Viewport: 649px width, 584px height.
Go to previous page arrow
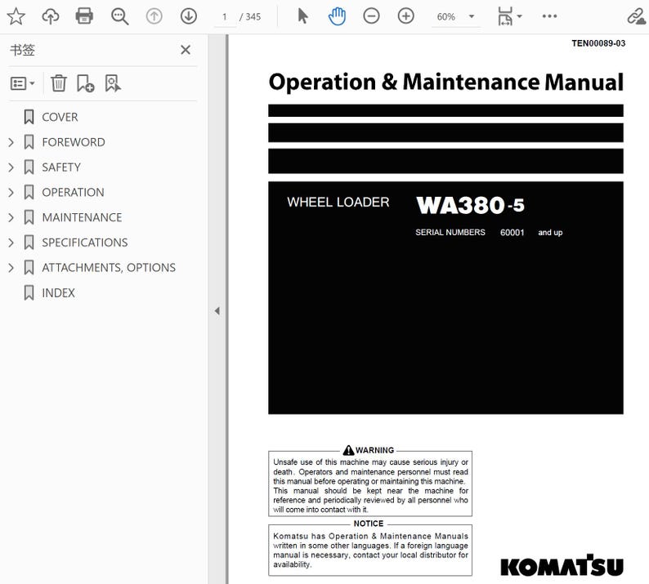(x=154, y=16)
